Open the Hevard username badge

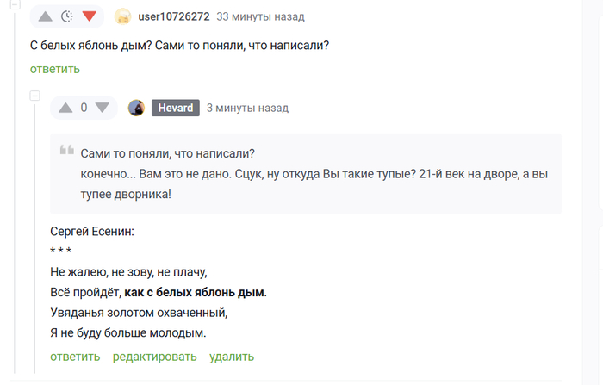176,108
